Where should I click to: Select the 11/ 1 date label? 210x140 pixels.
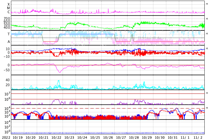185,138
